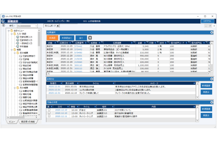
Task: Click the ログアウト button
Action: pyautogui.click(x=207, y=21)
